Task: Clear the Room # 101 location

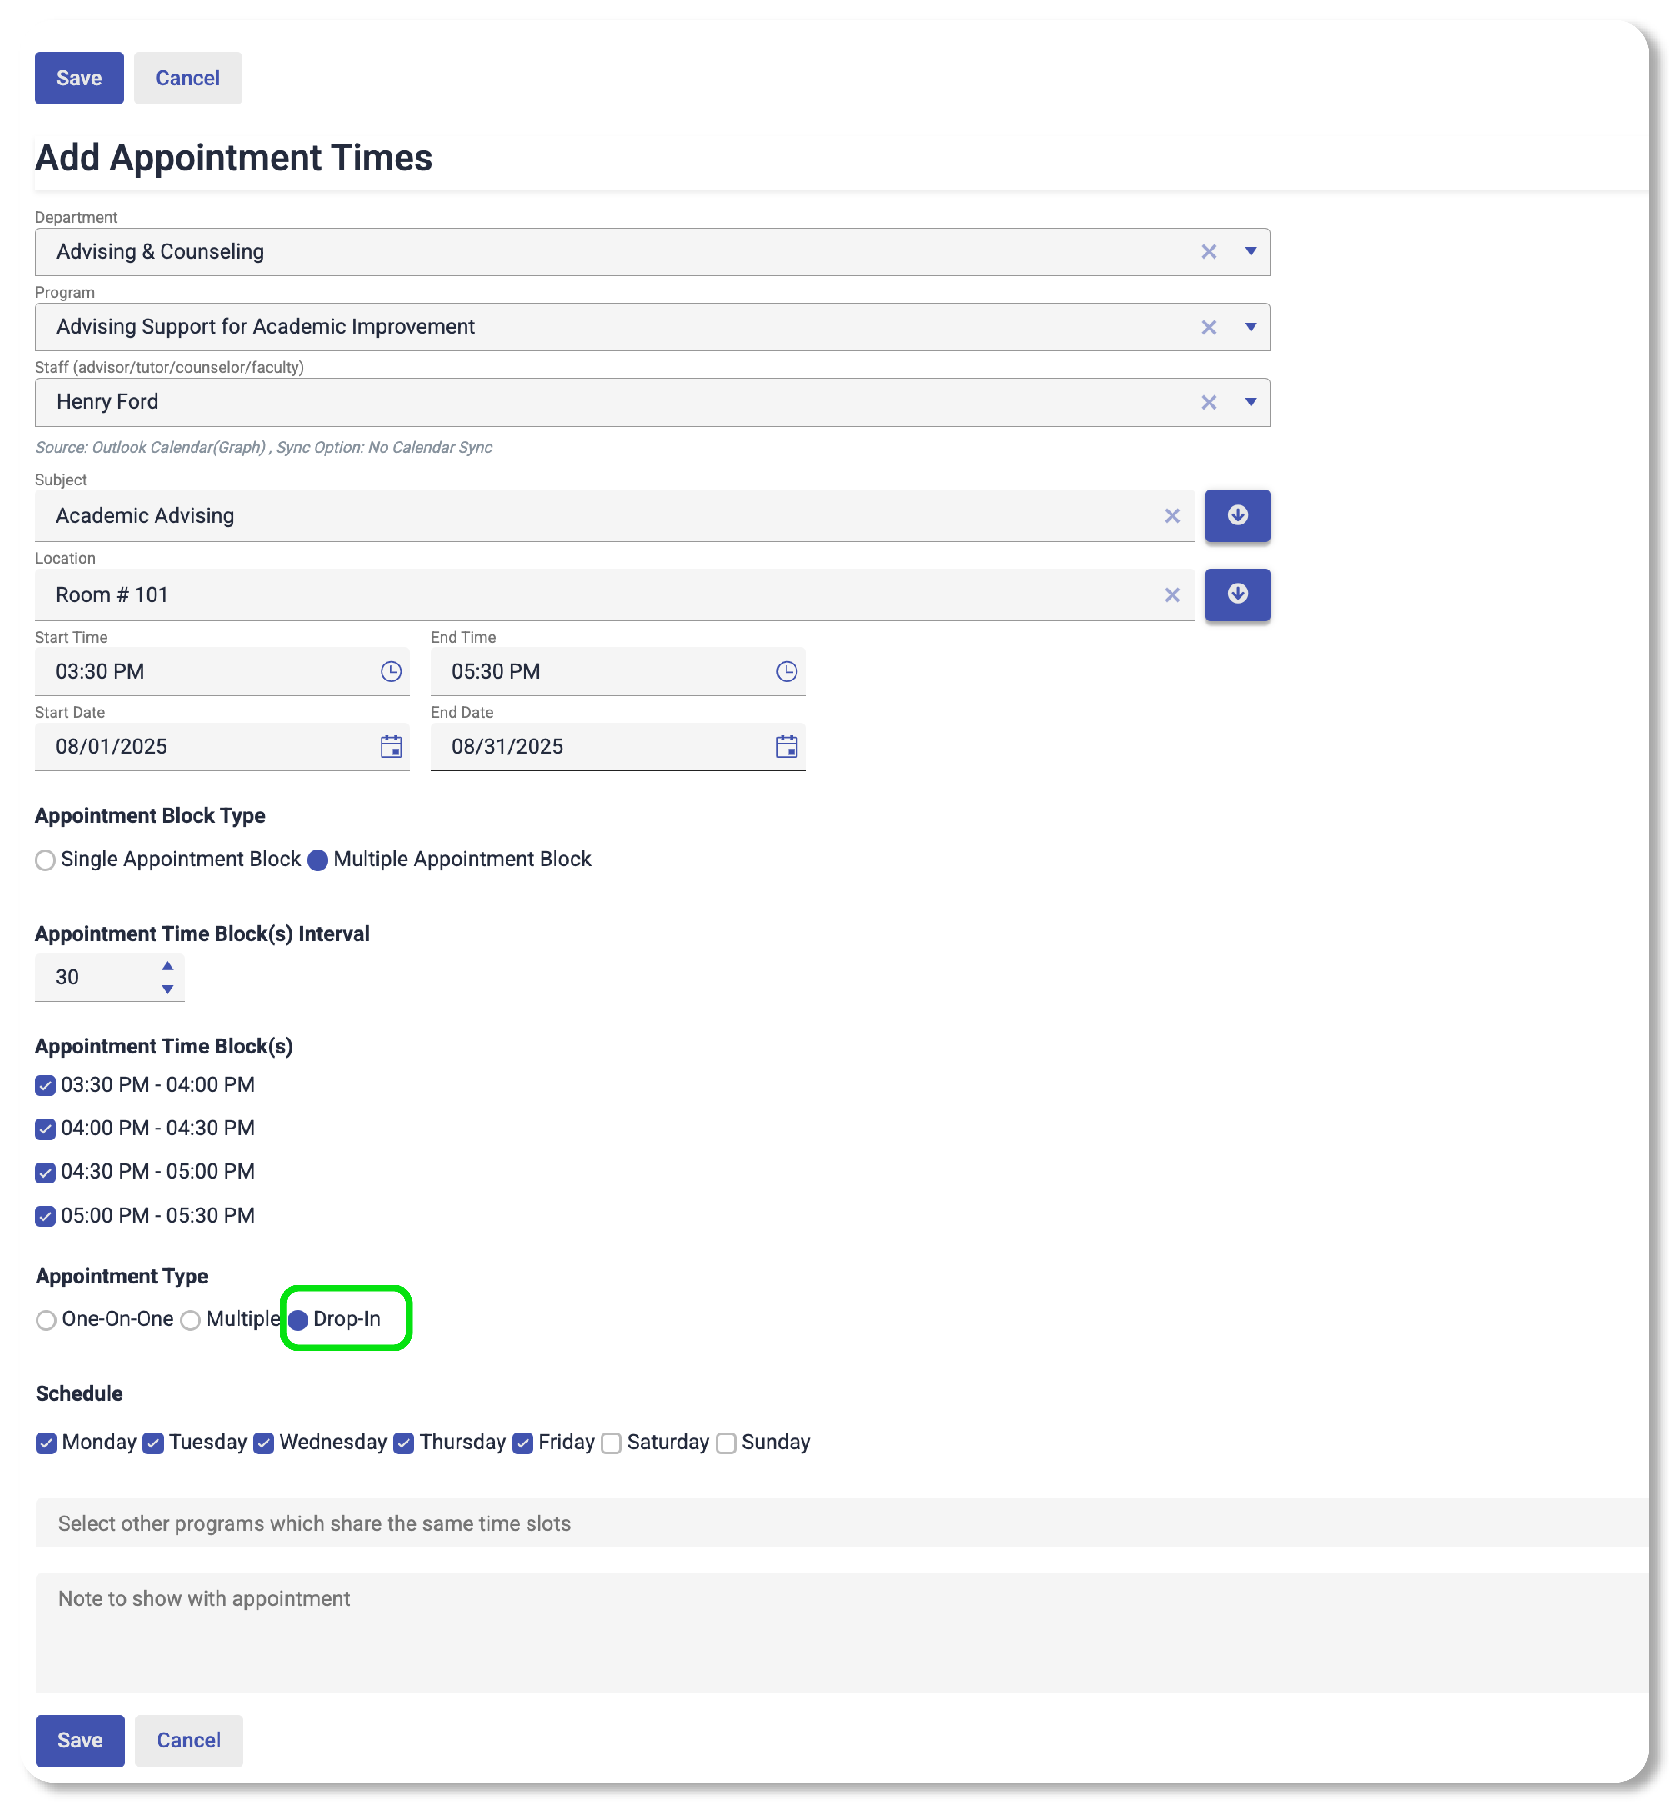Action: [x=1171, y=594]
